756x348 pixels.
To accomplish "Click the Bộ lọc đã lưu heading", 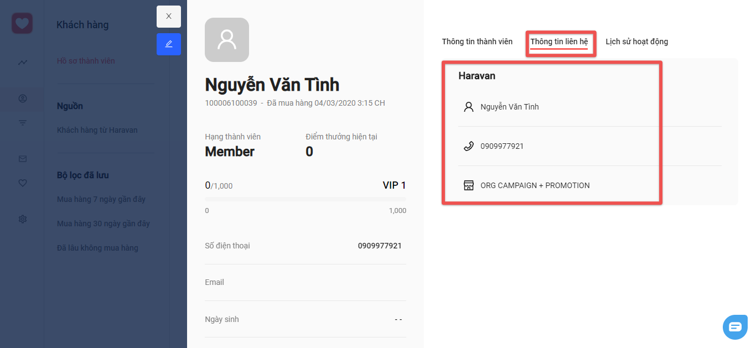I will click(x=83, y=175).
